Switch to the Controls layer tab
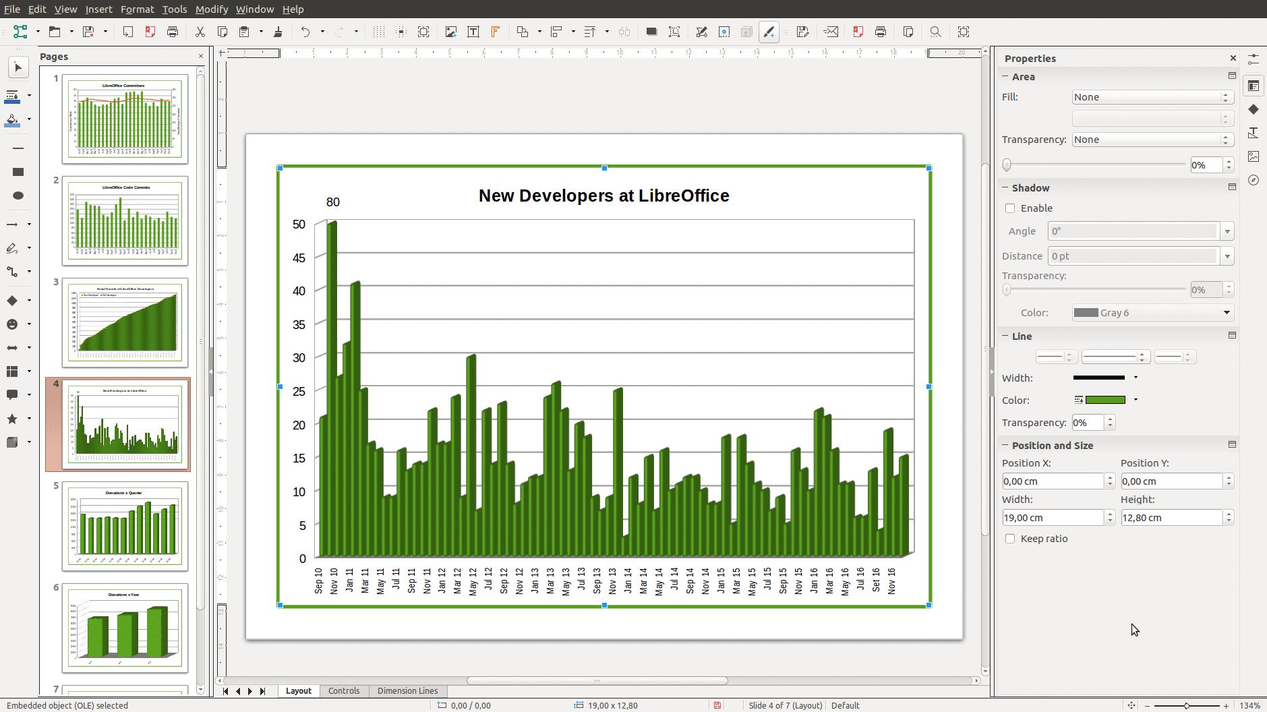 344,690
